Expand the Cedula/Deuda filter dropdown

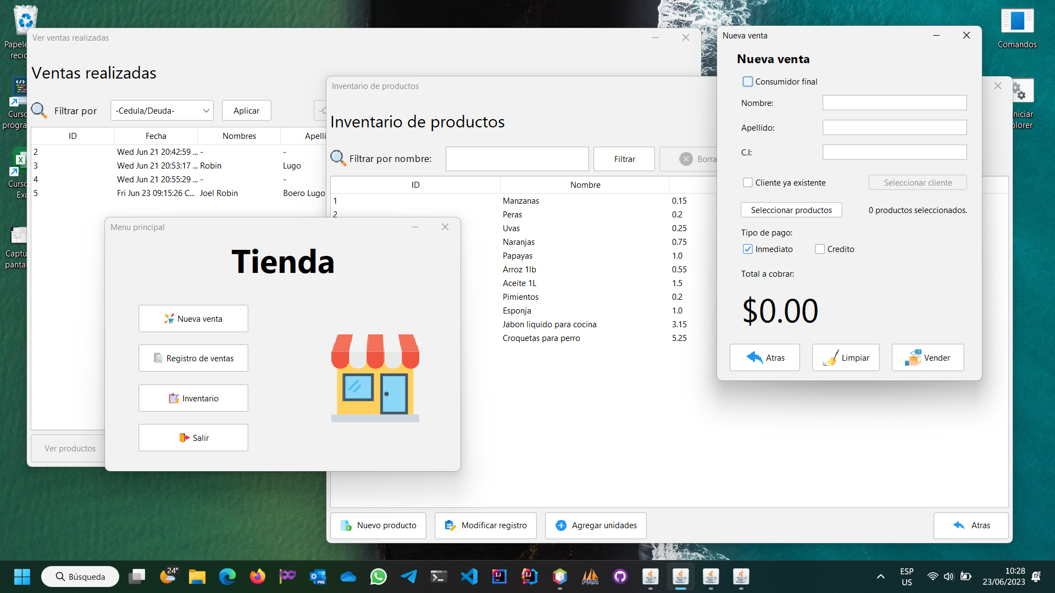162,110
